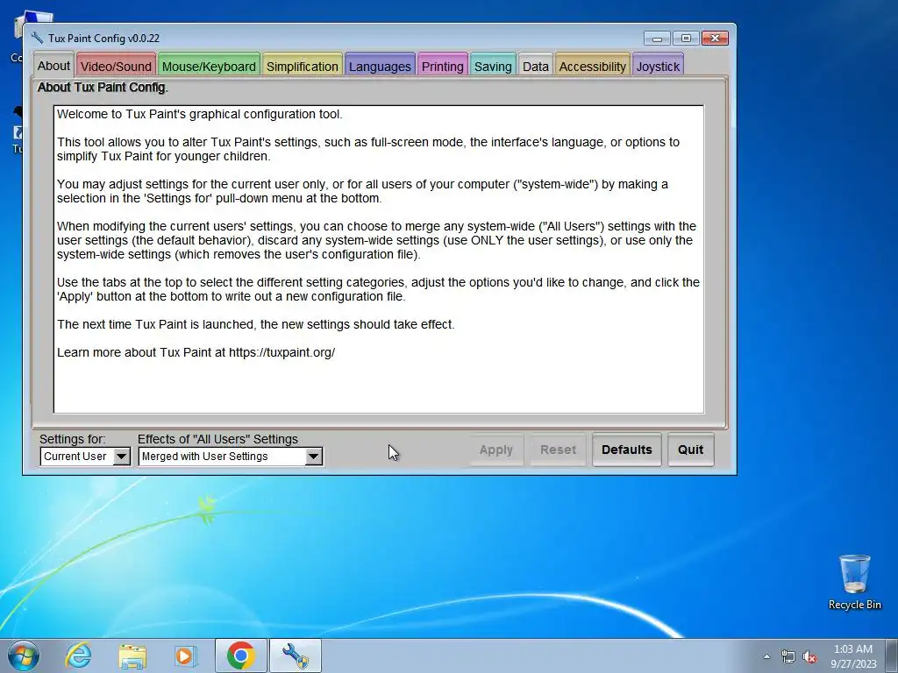Click the 'About Tux Paint Config.' heading

click(103, 88)
